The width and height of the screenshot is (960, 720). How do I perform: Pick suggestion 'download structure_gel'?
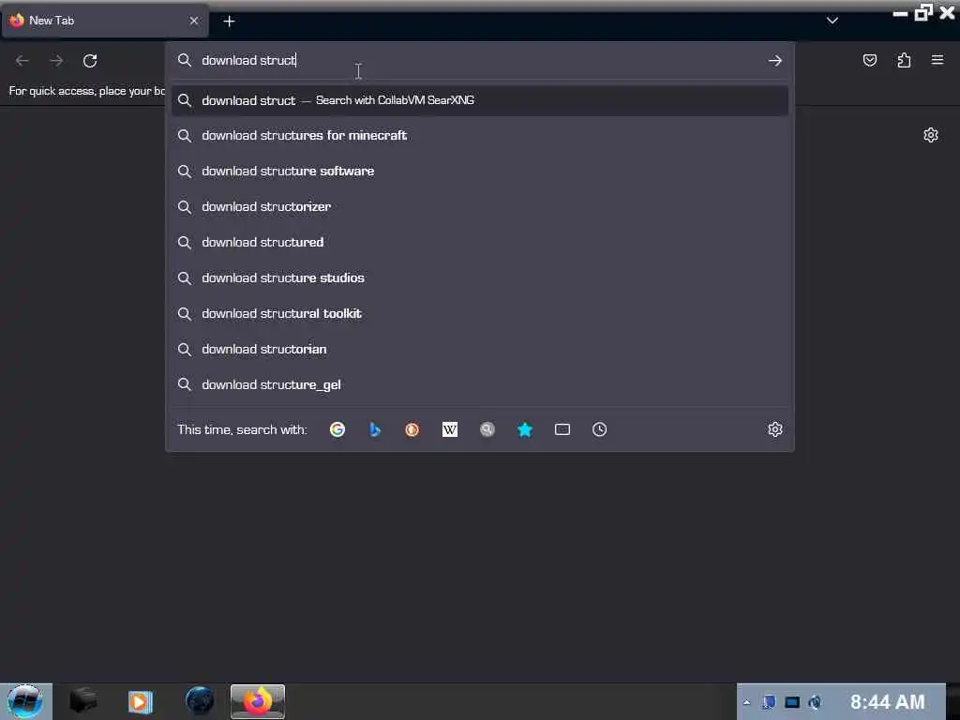(x=479, y=384)
